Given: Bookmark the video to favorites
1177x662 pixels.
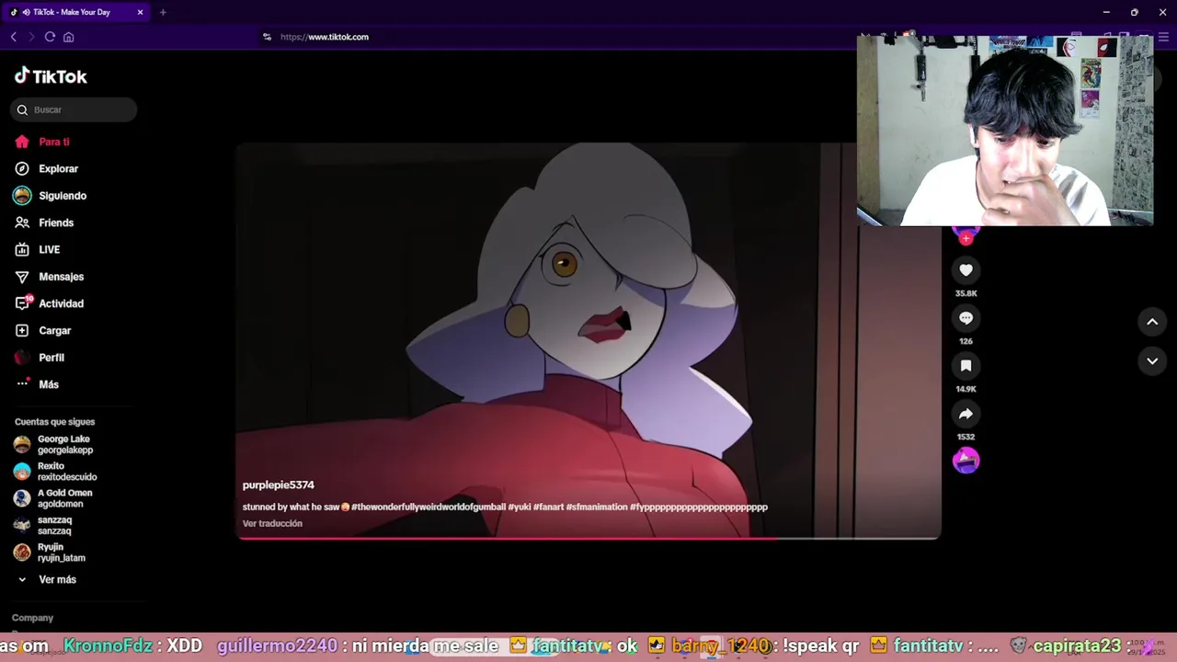Looking at the screenshot, I should point(966,366).
